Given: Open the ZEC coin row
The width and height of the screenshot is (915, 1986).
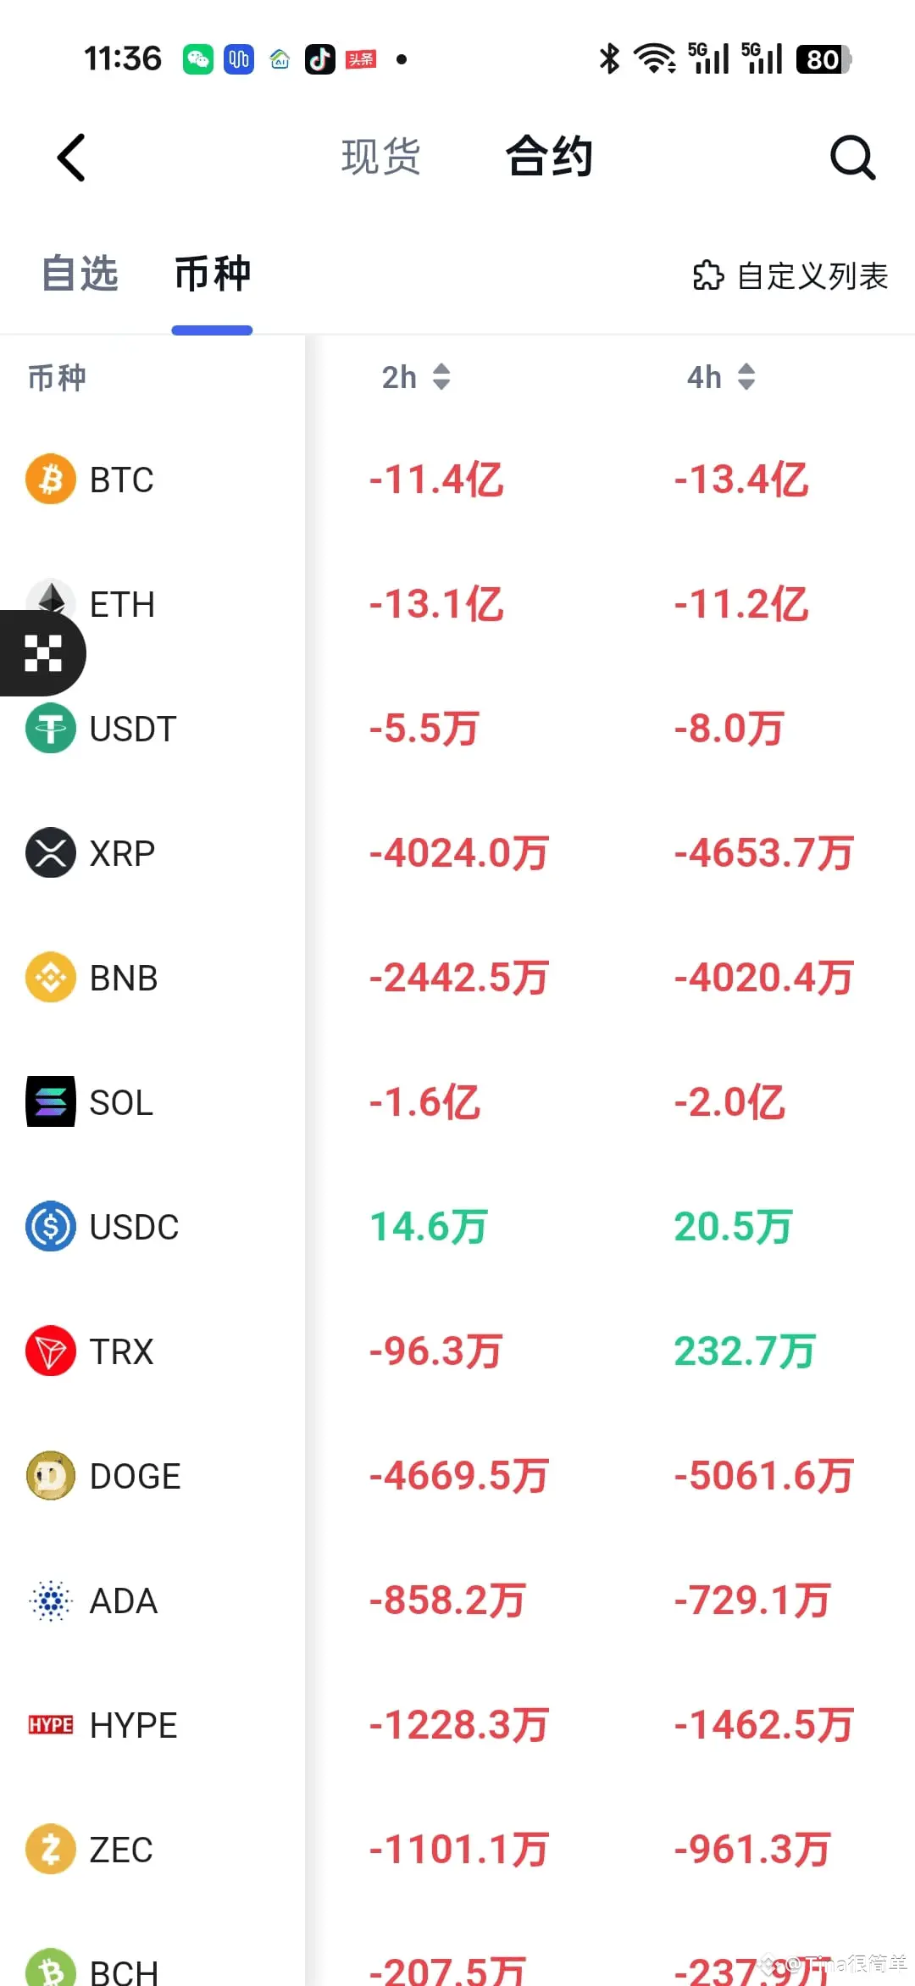Looking at the screenshot, I should [121, 1850].
